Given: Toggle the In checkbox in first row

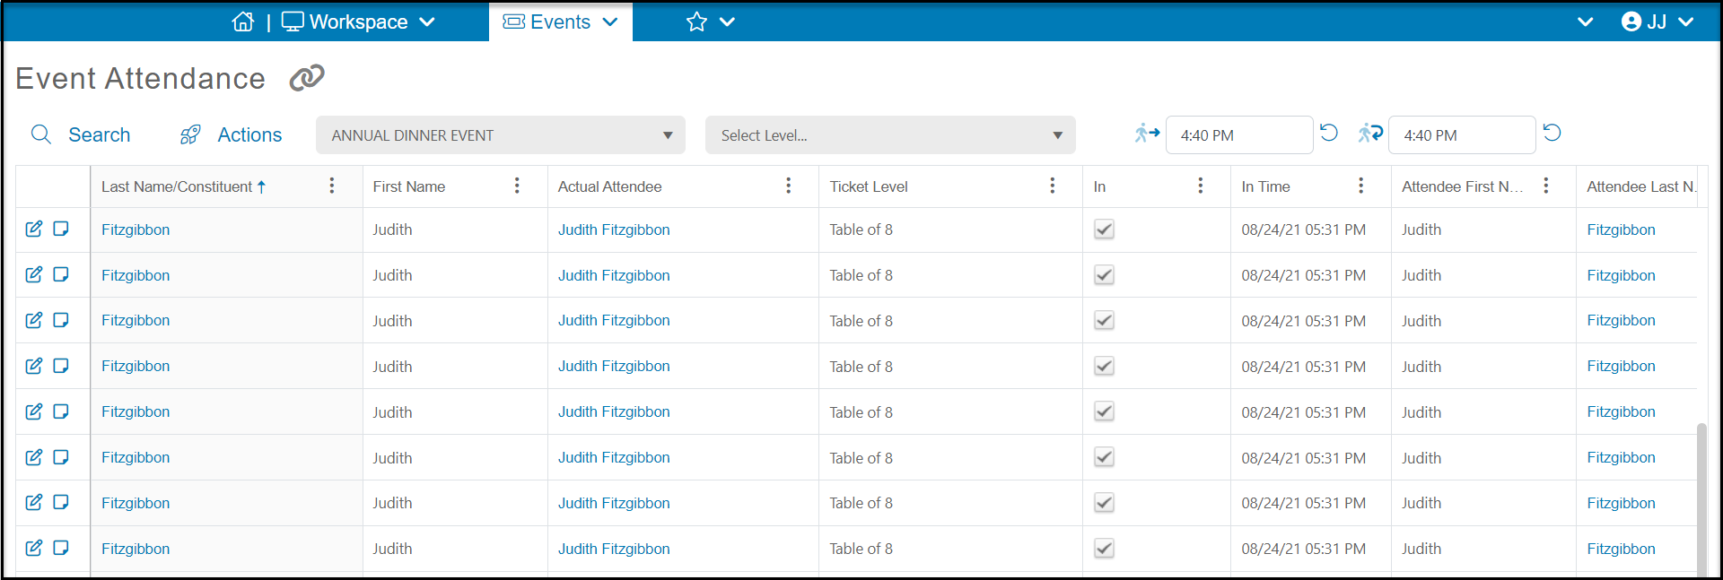Looking at the screenshot, I should [1104, 229].
